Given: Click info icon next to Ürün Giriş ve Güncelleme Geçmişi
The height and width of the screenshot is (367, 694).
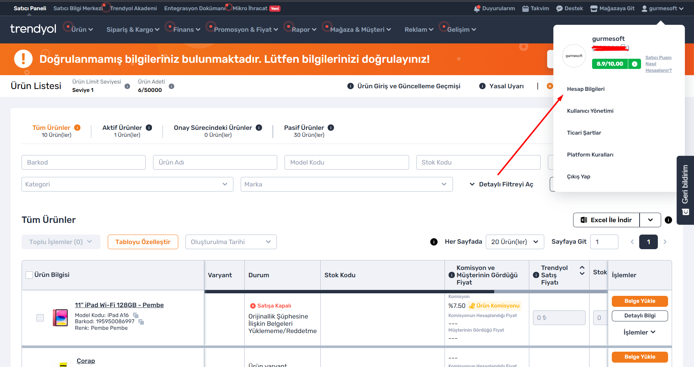Looking at the screenshot, I should [350, 86].
